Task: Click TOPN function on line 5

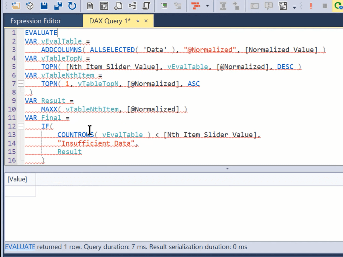Action: (x=49, y=67)
